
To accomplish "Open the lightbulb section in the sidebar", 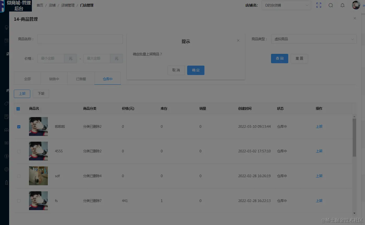I will [7, 27].
